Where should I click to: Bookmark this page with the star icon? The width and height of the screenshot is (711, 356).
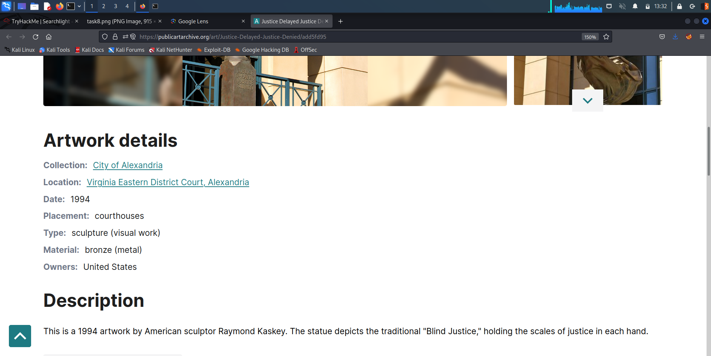tap(606, 37)
